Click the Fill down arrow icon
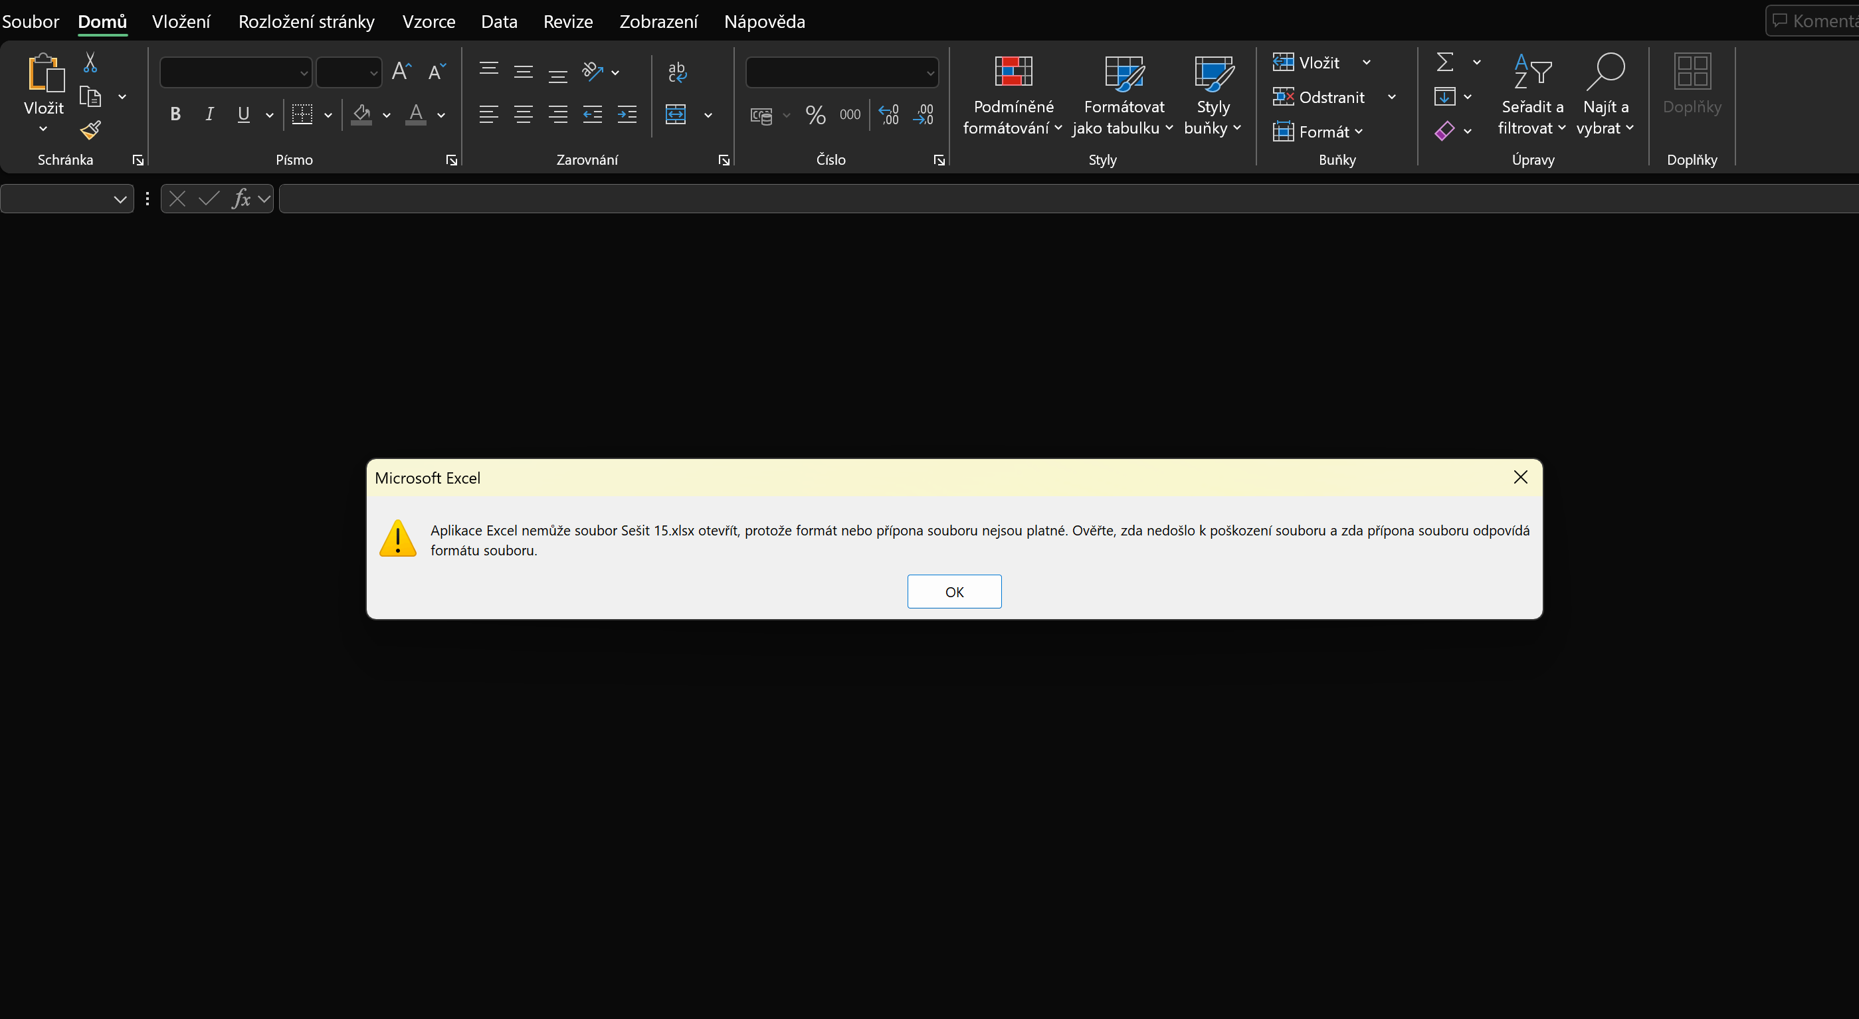 click(x=1445, y=96)
